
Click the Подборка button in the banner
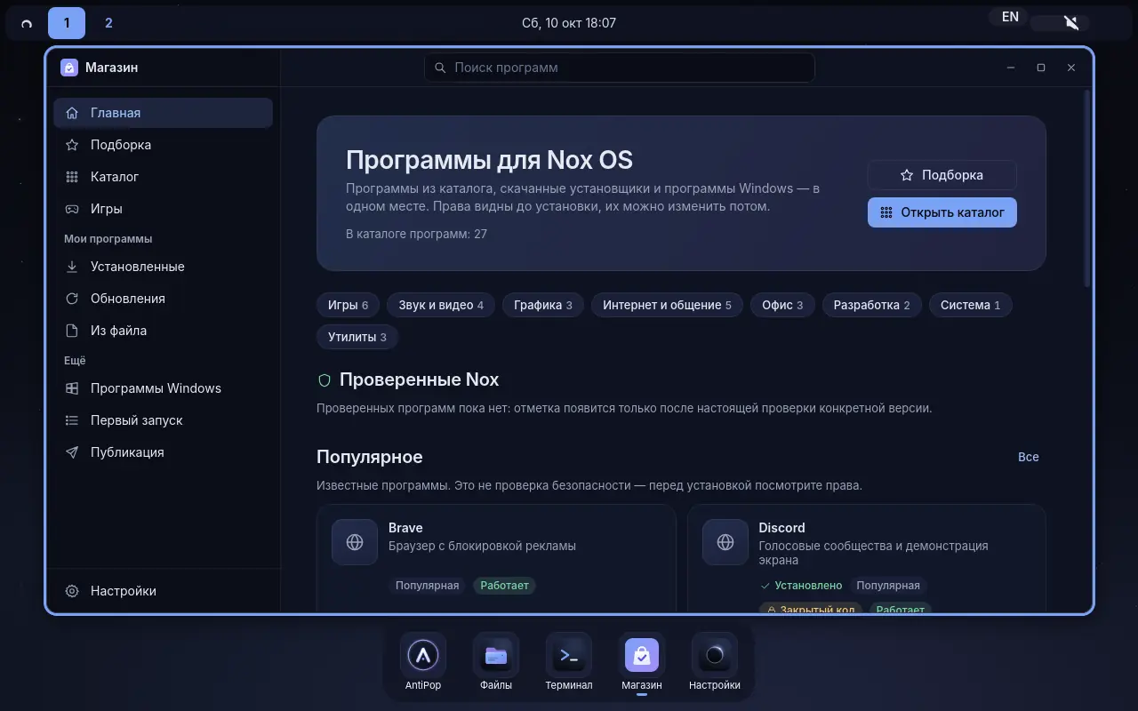942,175
